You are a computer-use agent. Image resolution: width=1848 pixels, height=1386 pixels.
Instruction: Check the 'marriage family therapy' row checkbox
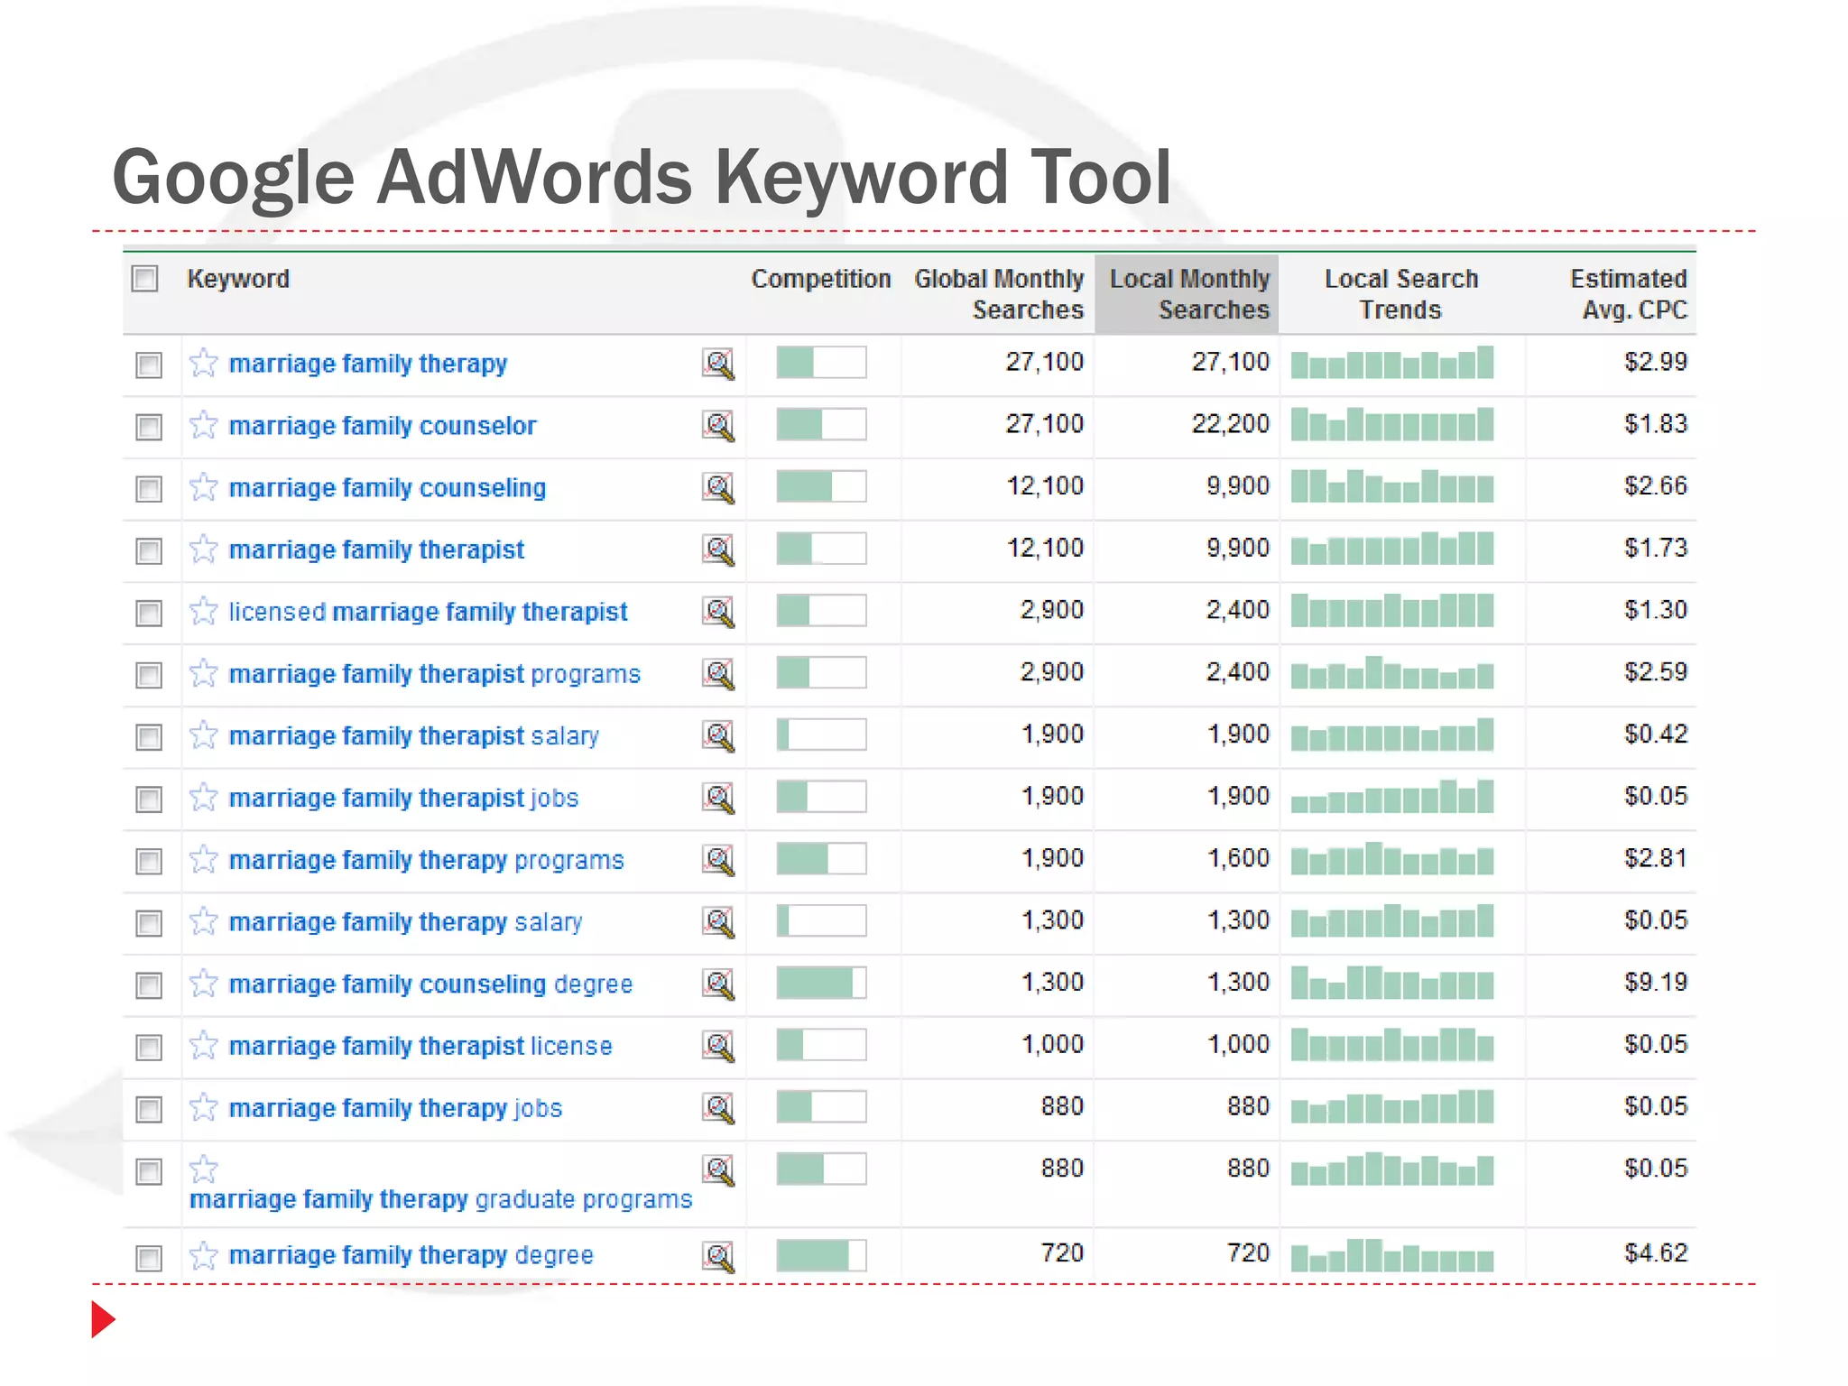(149, 365)
